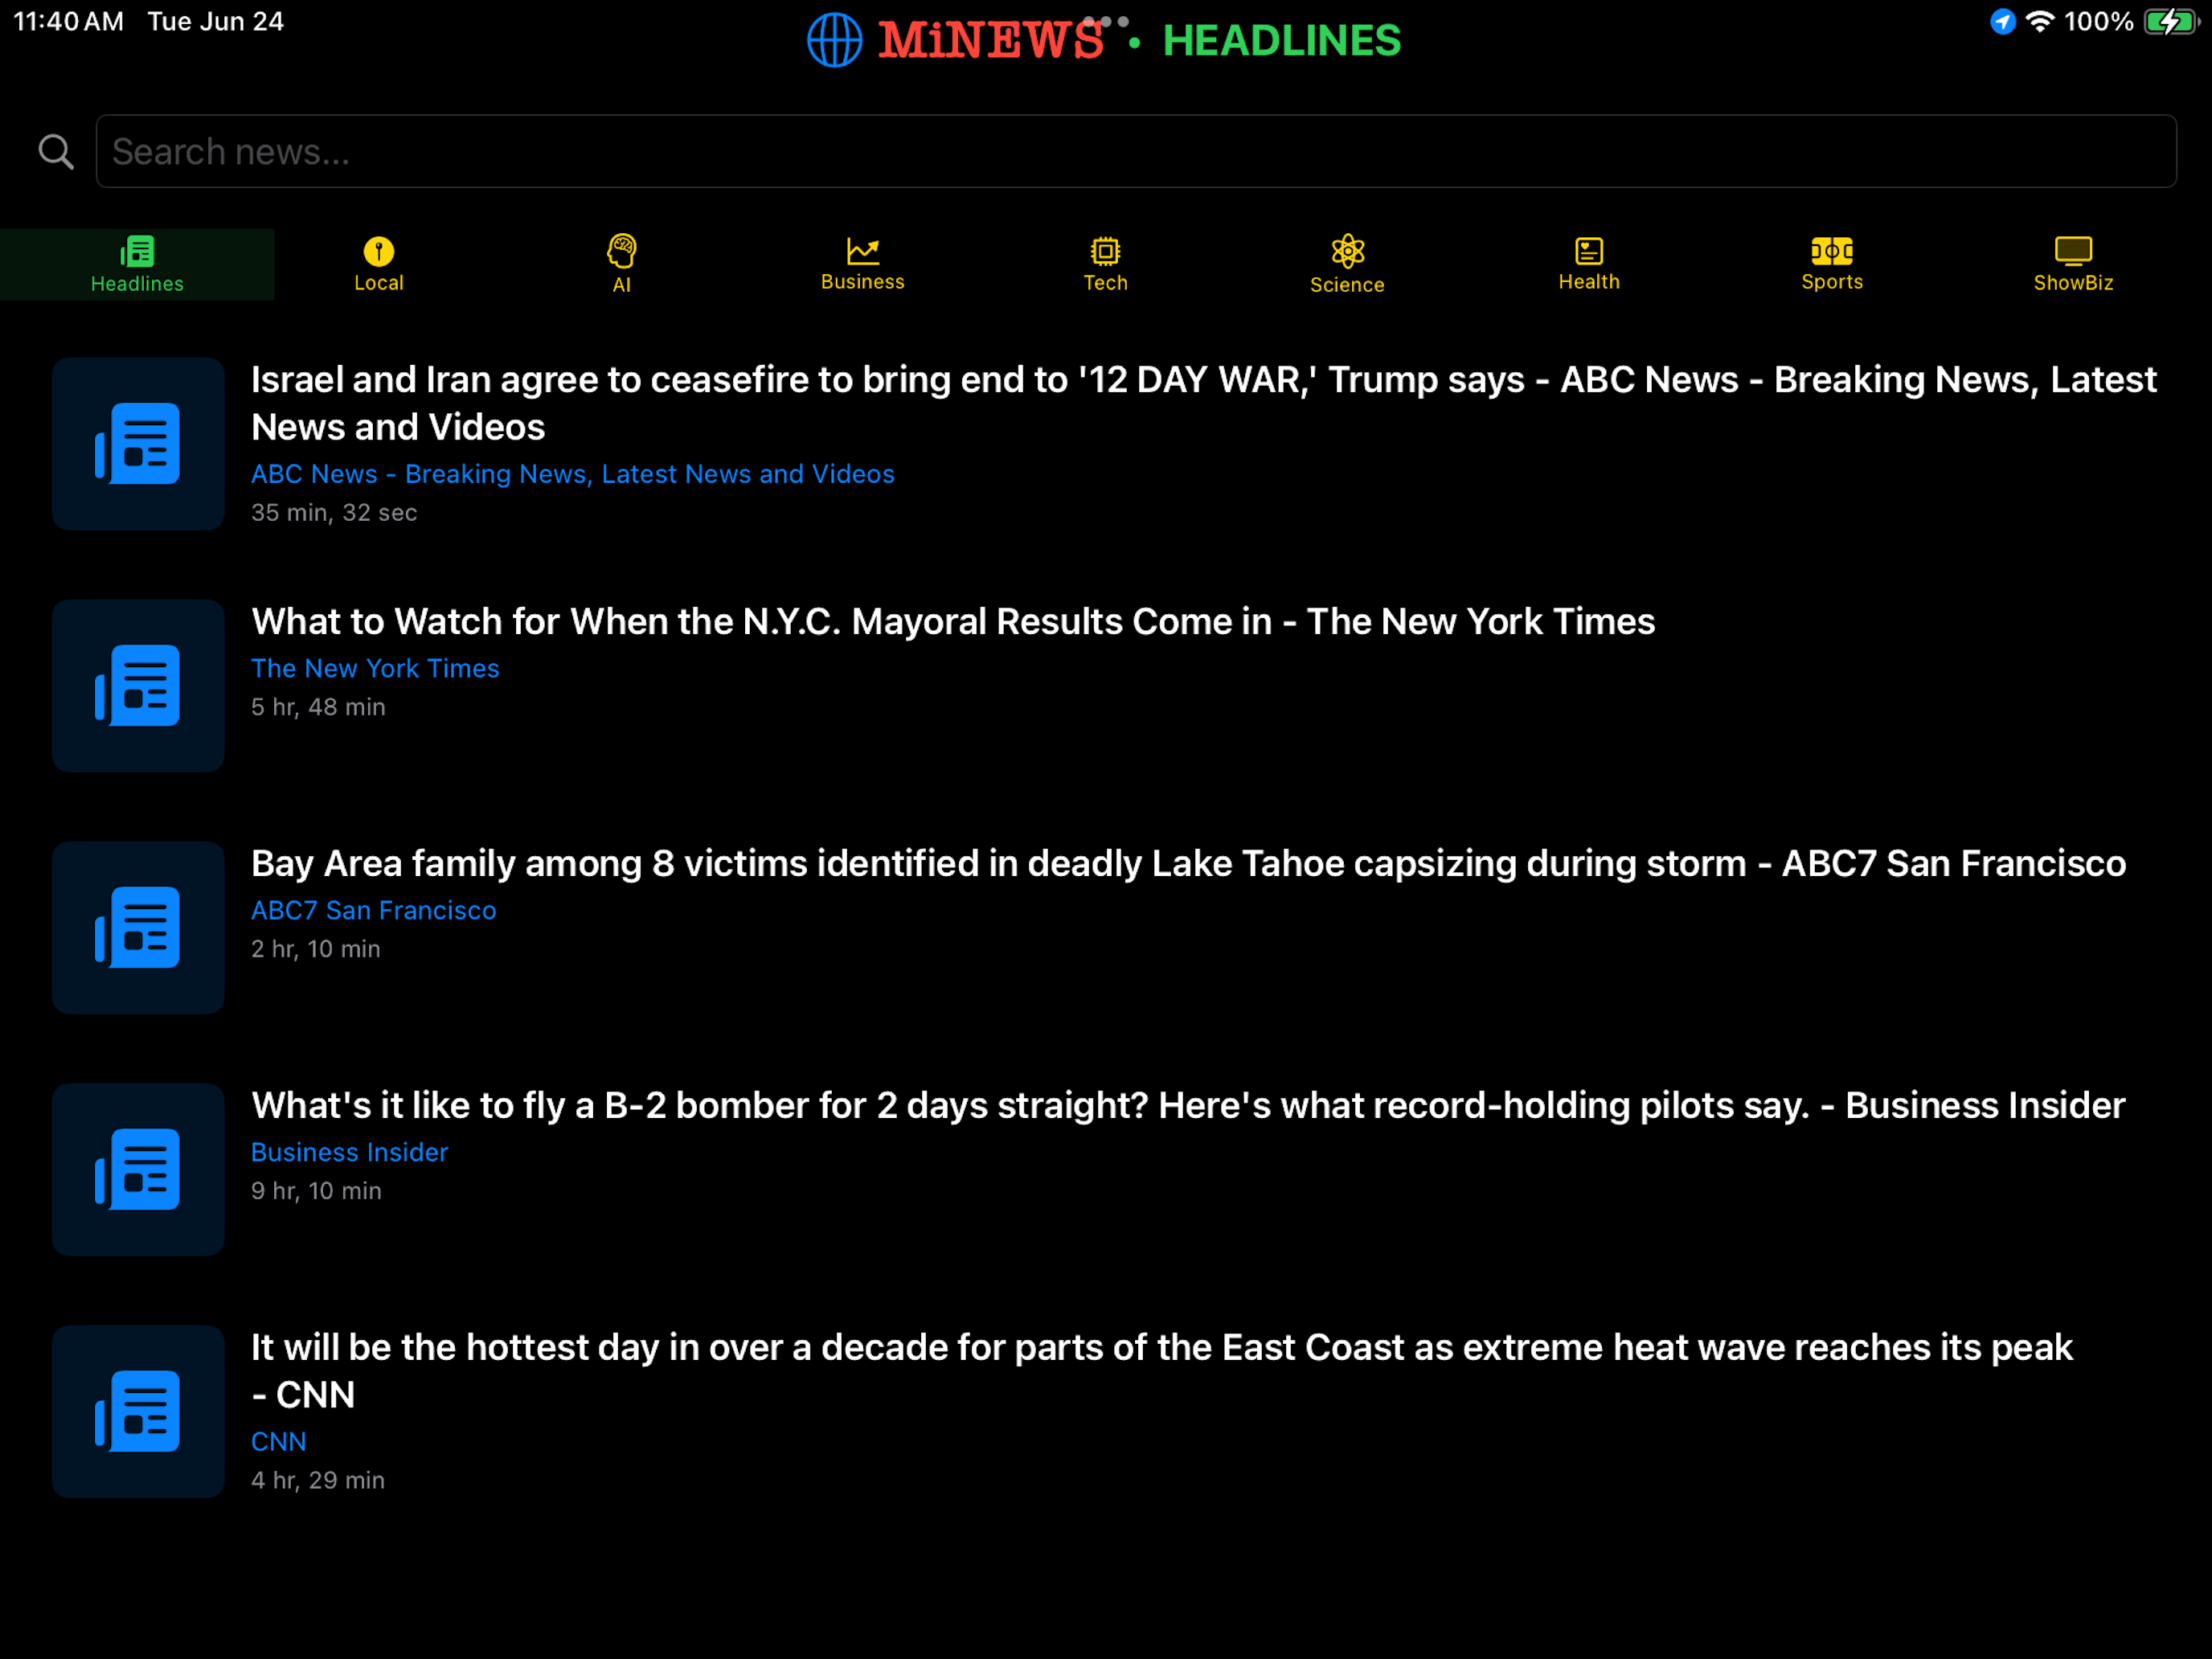
Task: Click the '35 min, 32 sec' timestamp
Action: [334, 513]
